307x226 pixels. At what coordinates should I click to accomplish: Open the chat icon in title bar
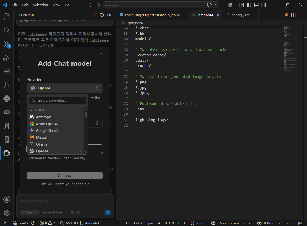(x=209, y=5)
